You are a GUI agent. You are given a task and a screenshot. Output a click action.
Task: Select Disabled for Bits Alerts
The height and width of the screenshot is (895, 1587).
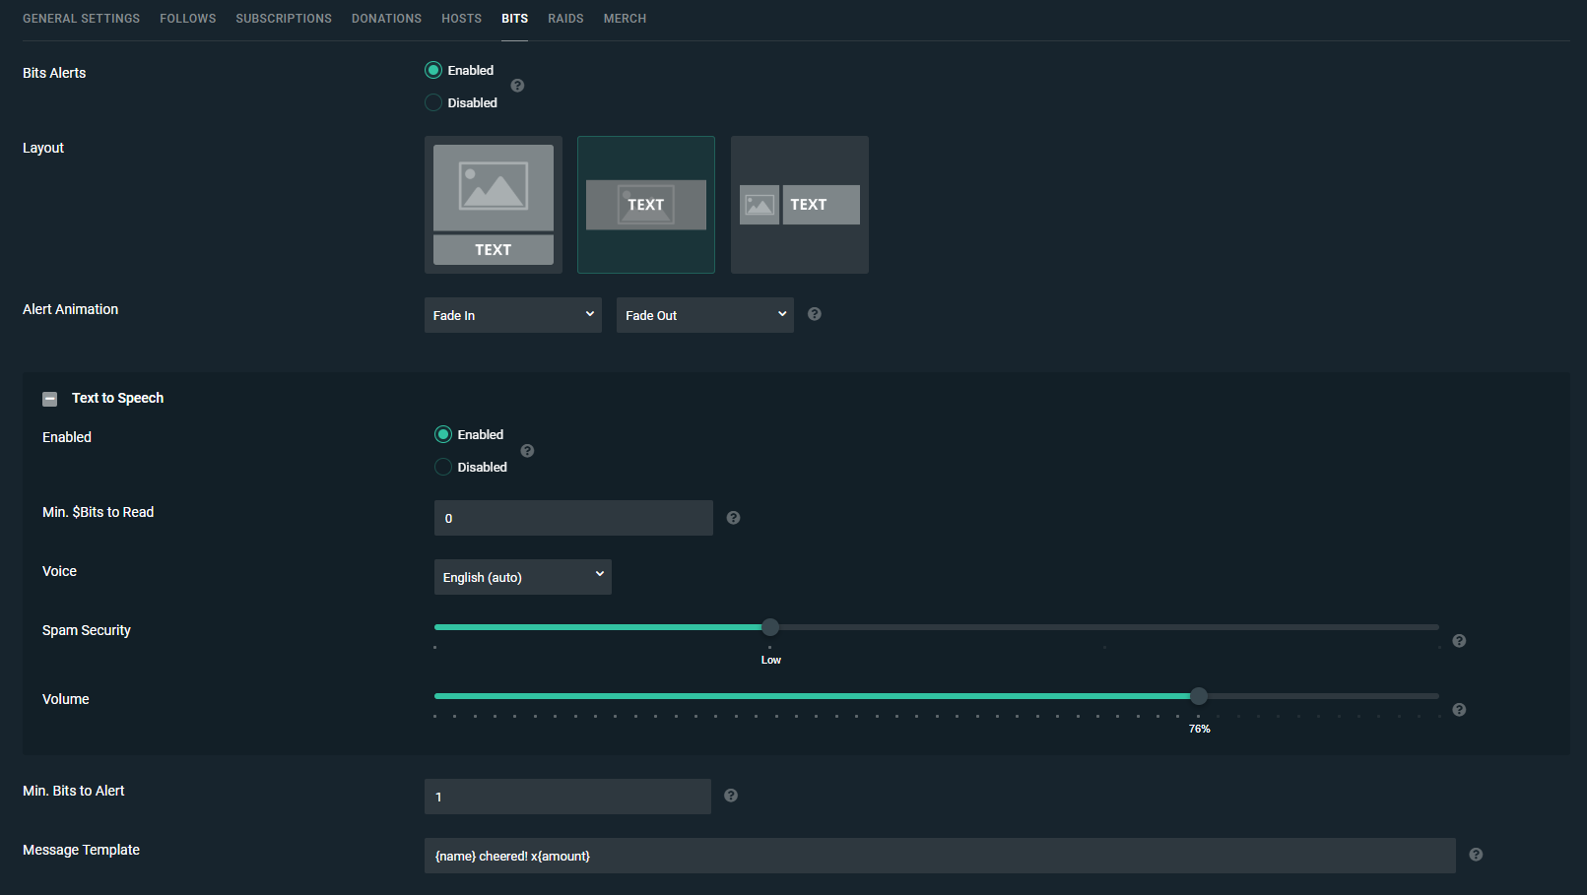click(x=432, y=102)
